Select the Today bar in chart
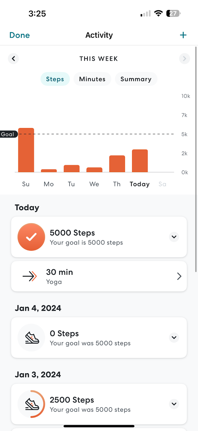The width and height of the screenshot is (198, 431). coord(140,161)
